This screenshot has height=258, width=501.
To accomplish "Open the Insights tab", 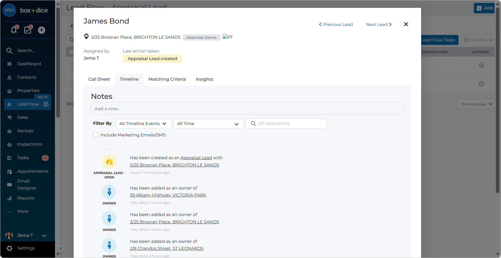I will tap(204, 79).
